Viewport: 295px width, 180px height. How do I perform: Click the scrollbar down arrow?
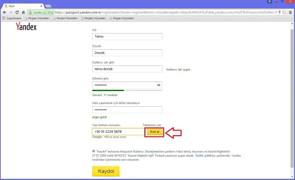click(292, 176)
